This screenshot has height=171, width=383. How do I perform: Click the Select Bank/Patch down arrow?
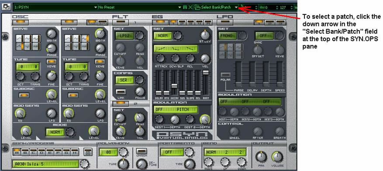click(236, 7)
